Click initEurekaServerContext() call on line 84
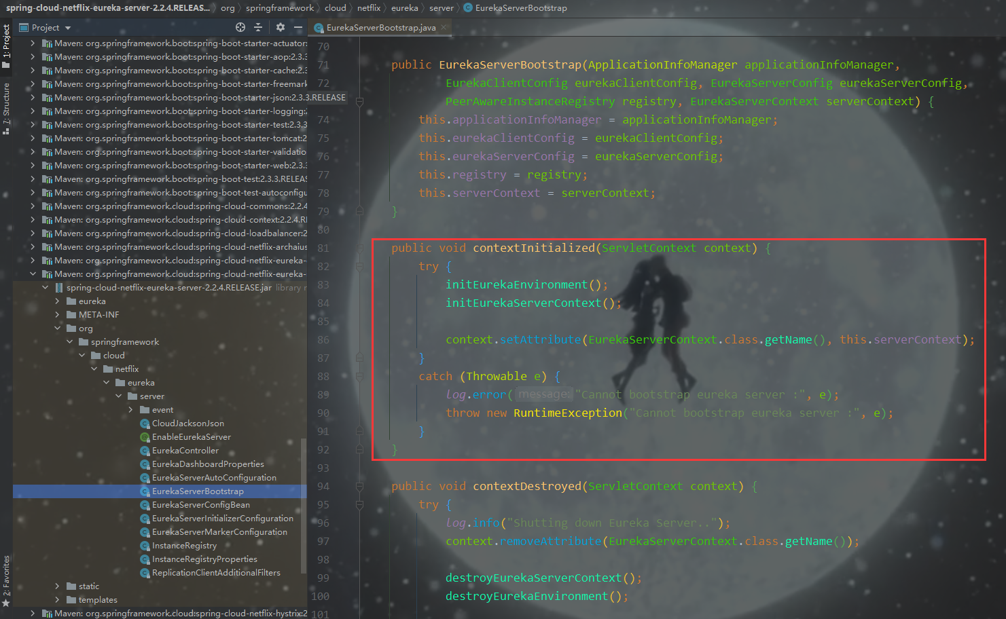Screen dimensions: 1006x619 pyautogui.click(x=533, y=303)
